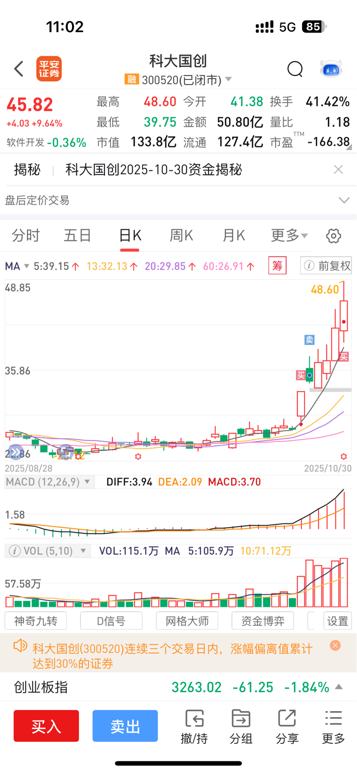Close the 资金揭秘 banner
357x773 pixels.
(338, 169)
